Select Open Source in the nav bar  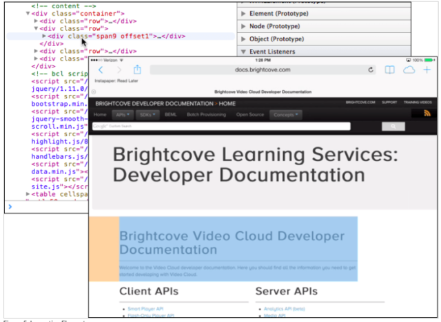[x=250, y=114]
